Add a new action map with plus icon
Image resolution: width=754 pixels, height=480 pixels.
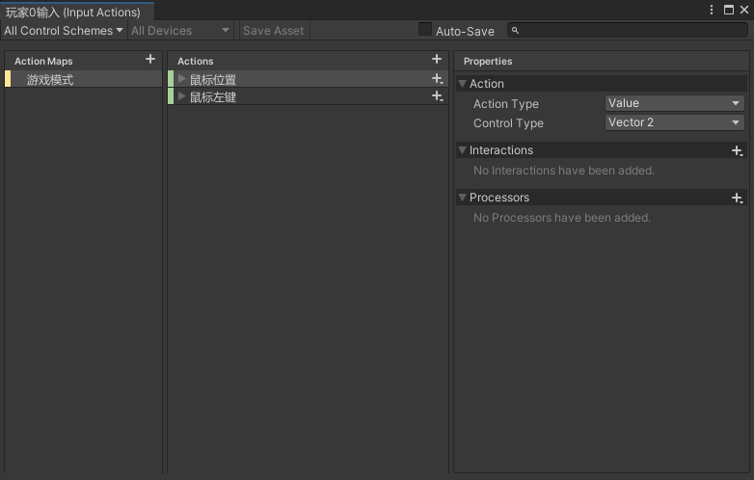(149, 60)
